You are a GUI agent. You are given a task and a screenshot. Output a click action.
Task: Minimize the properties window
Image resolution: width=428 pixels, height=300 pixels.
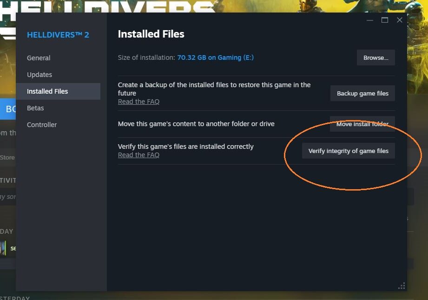point(370,20)
